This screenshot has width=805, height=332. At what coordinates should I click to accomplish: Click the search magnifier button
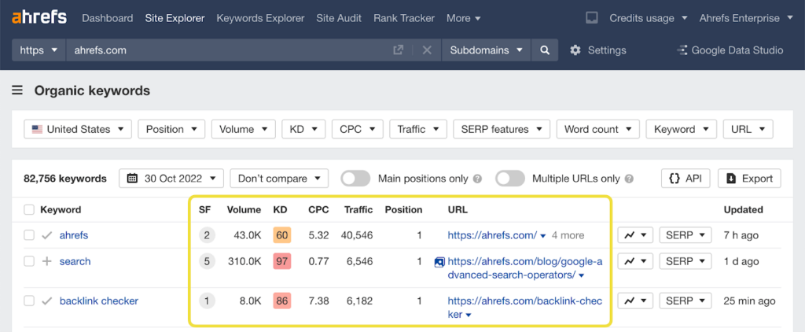click(544, 50)
